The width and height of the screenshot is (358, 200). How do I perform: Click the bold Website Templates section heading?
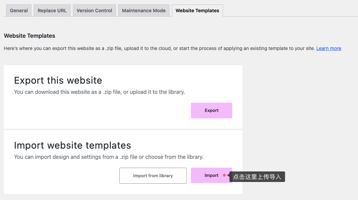coord(29,36)
